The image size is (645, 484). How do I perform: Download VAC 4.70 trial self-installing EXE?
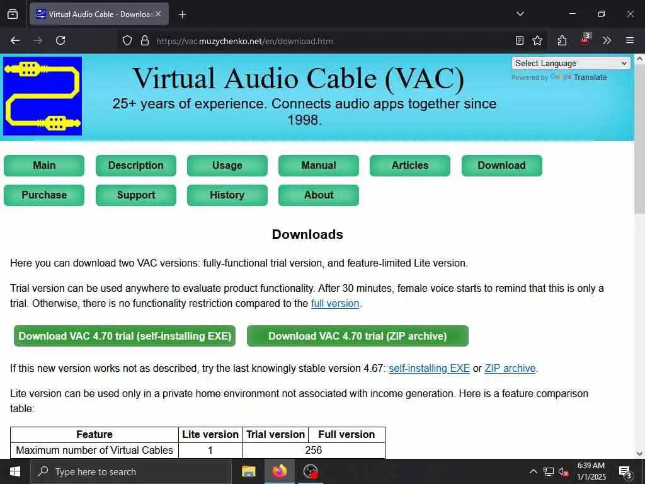click(x=125, y=336)
